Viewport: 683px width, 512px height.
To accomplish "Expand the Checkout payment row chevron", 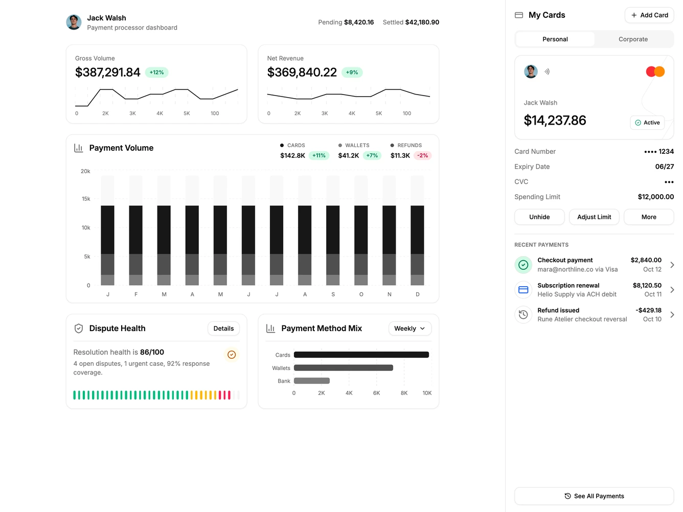I will point(672,265).
